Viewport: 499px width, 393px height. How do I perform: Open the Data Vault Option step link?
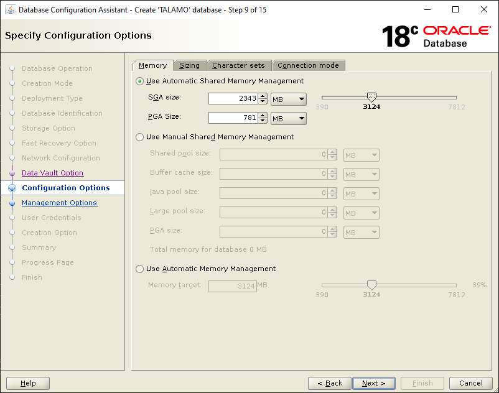click(x=53, y=173)
